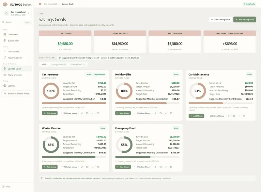The width and height of the screenshot is (261, 192).
Task: Open Yearly Overview in the sidebar
Action: pyautogui.click(x=17, y=75)
